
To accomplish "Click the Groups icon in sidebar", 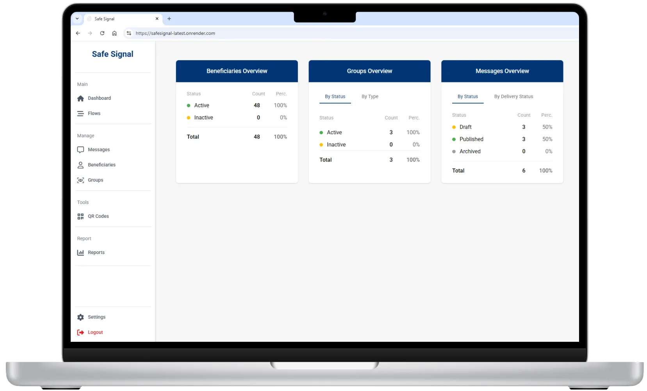I will tap(80, 180).
